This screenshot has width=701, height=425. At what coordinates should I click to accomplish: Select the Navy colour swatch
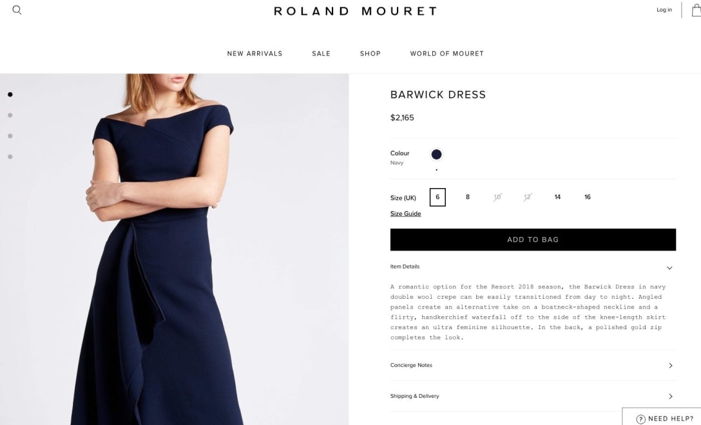[x=436, y=155]
